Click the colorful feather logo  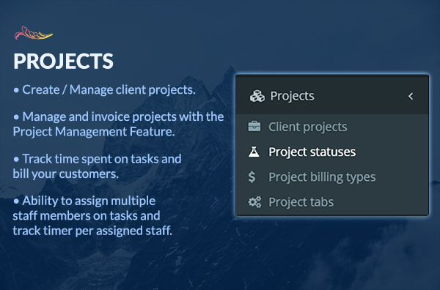34,33
